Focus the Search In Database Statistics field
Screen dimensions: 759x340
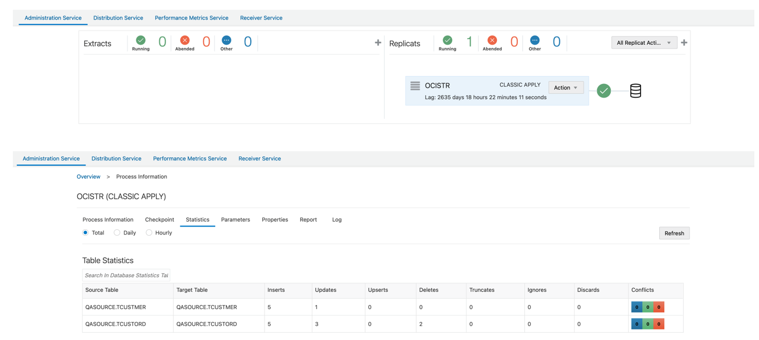[x=126, y=275]
